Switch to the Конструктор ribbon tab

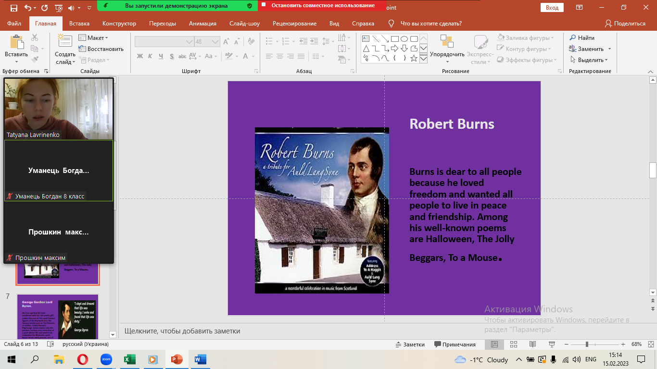(x=119, y=23)
